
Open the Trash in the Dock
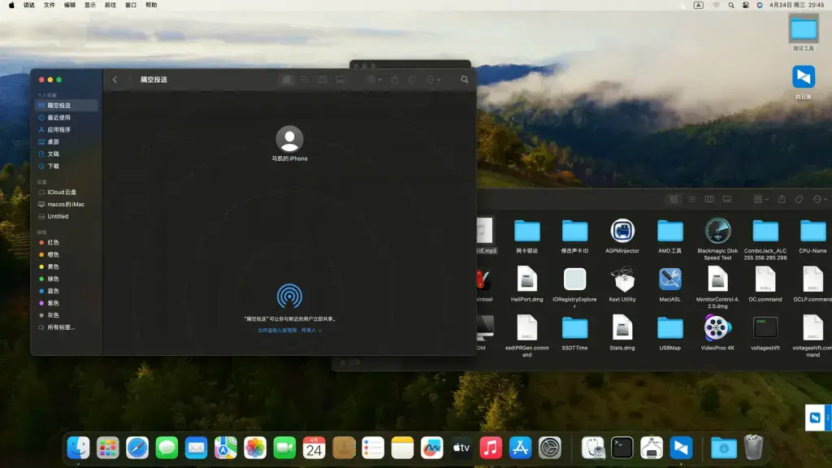click(753, 448)
